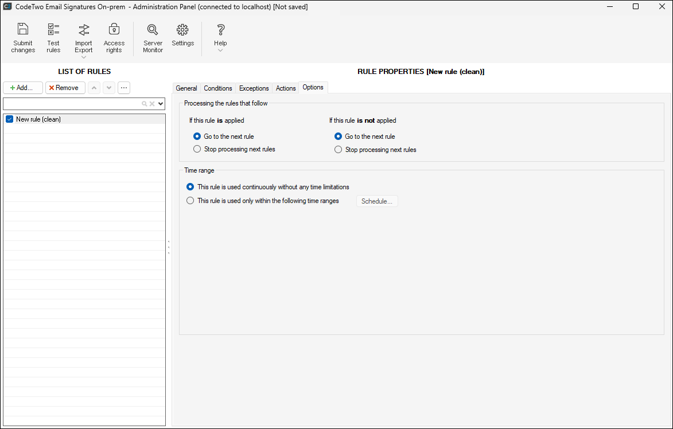Expand the Help menu dropdown
This screenshot has width=673, height=429.
[x=220, y=50]
